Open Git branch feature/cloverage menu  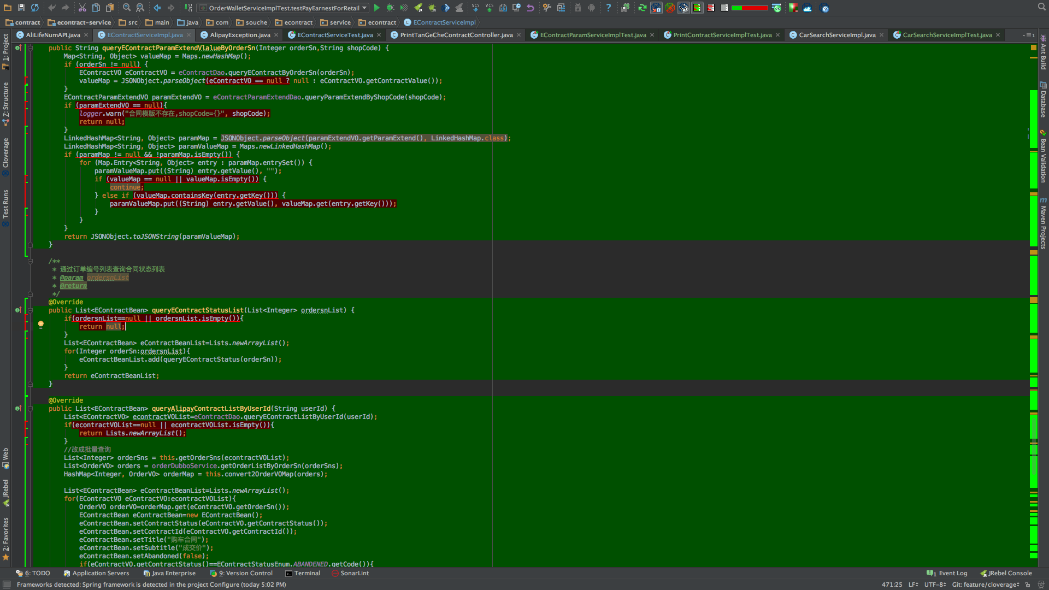(986, 585)
